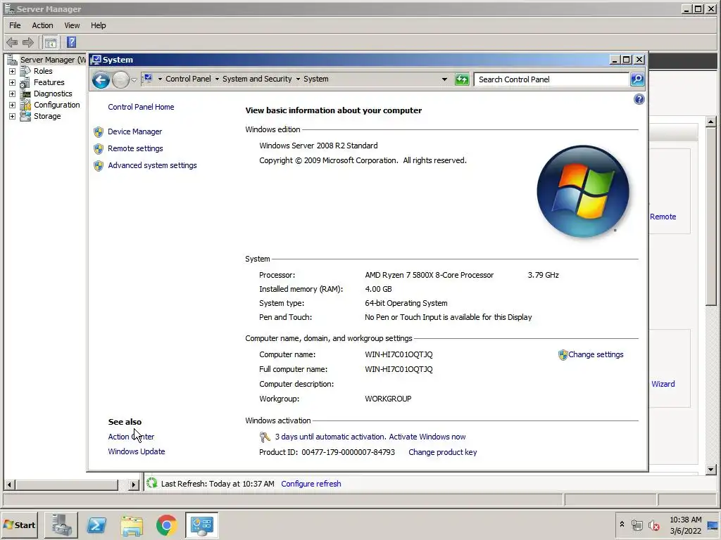Click Server Manager back arrow toolbar icon

click(x=12, y=43)
